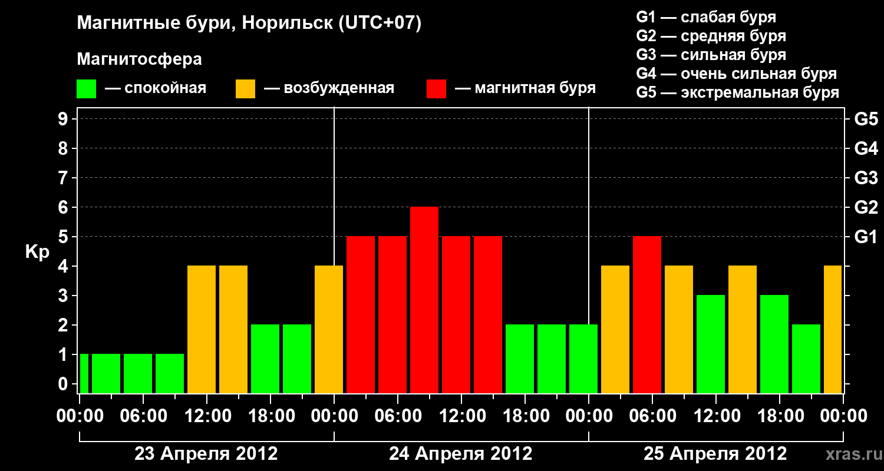
Task: Click the right-axis 'G3' level label
Action: coord(866,178)
